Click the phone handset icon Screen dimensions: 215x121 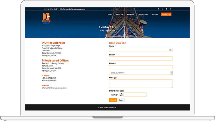(x=43, y=75)
